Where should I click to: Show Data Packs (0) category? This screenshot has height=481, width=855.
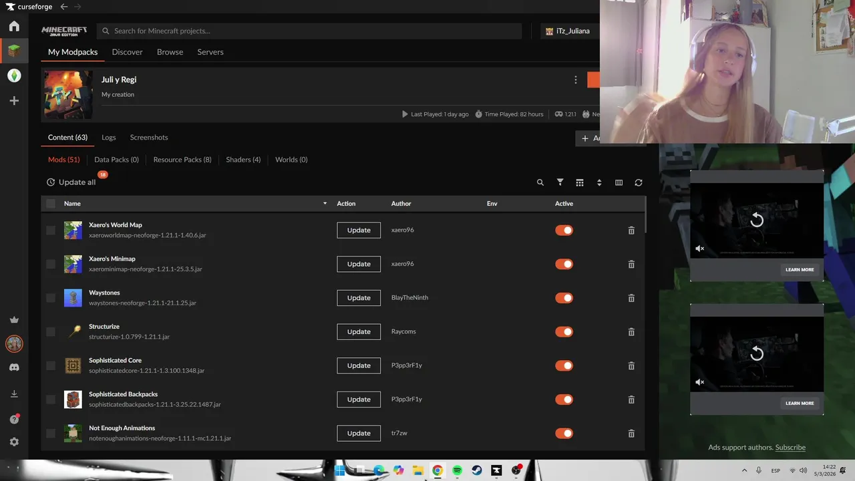(x=116, y=160)
